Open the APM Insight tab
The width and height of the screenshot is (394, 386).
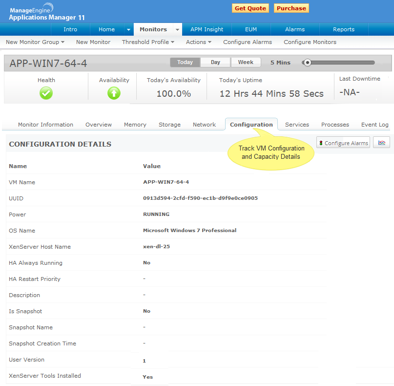tap(207, 29)
